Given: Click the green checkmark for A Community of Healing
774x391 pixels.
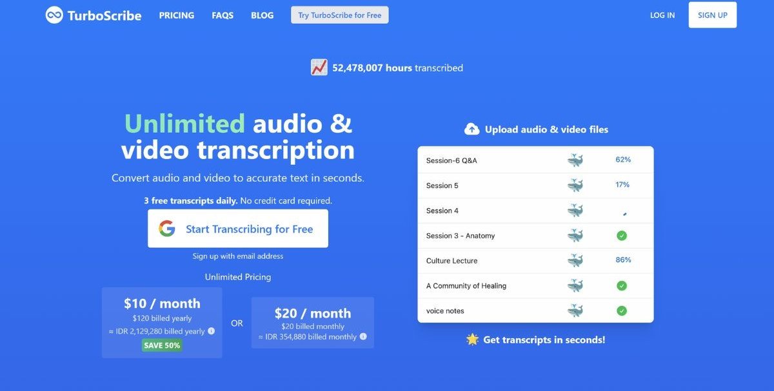Looking at the screenshot, I should tap(622, 286).
